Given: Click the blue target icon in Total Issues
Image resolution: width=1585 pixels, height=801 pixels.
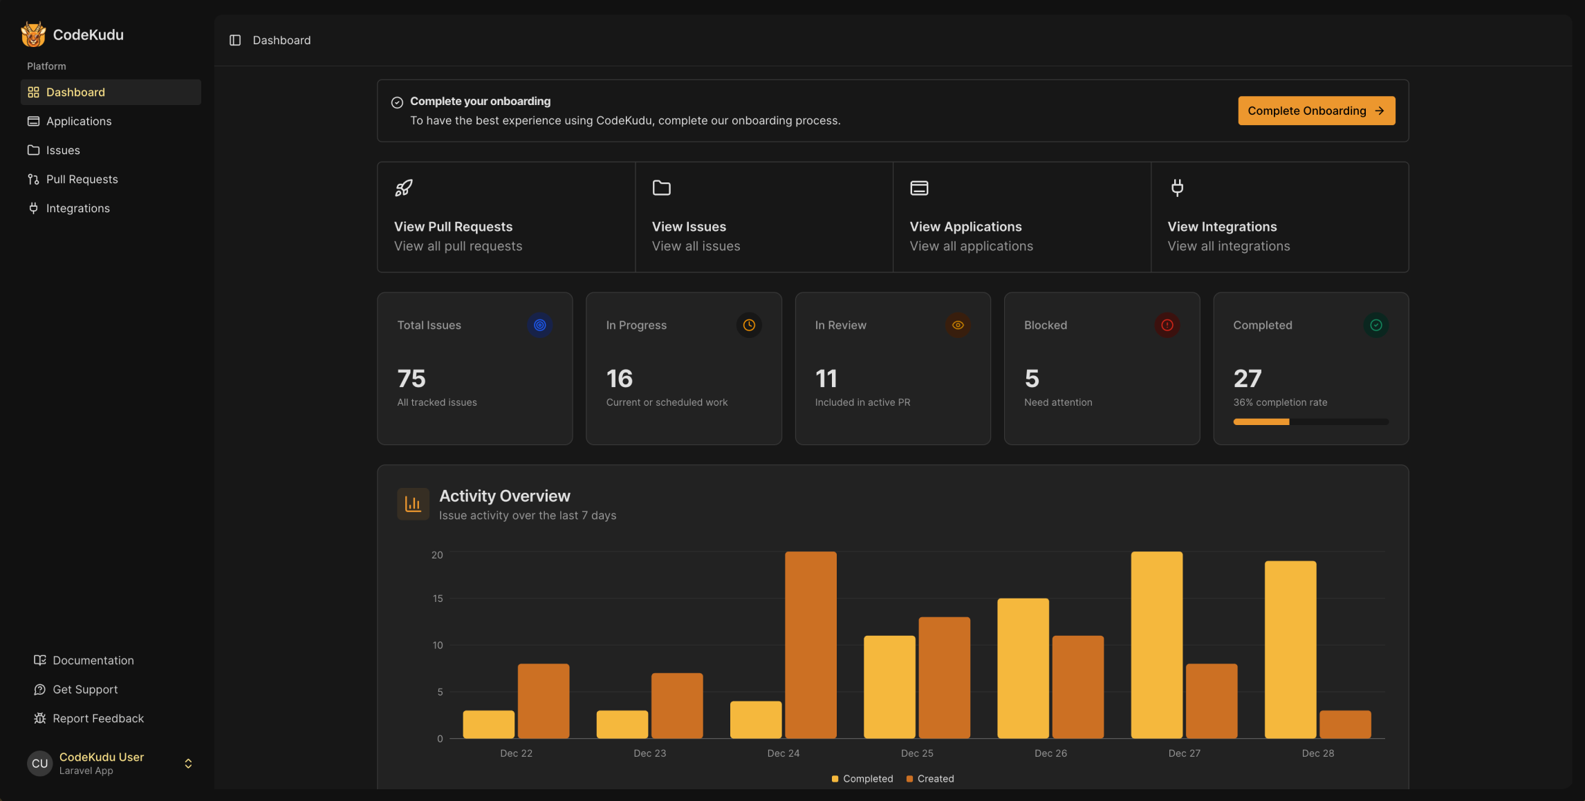Looking at the screenshot, I should click(x=540, y=325).
